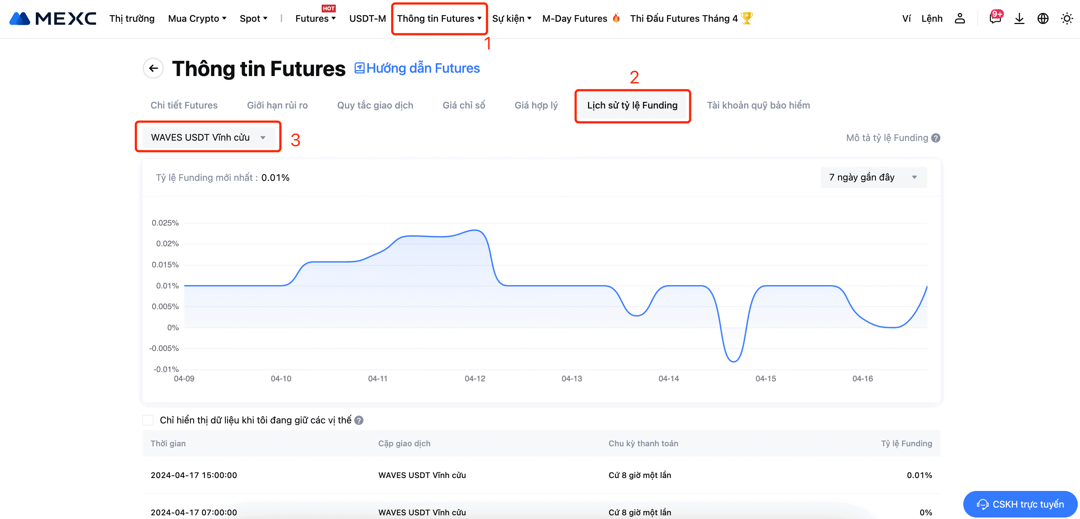Open the notifications message icon
Screen dimensions: 1080x519
pos(995,18)
